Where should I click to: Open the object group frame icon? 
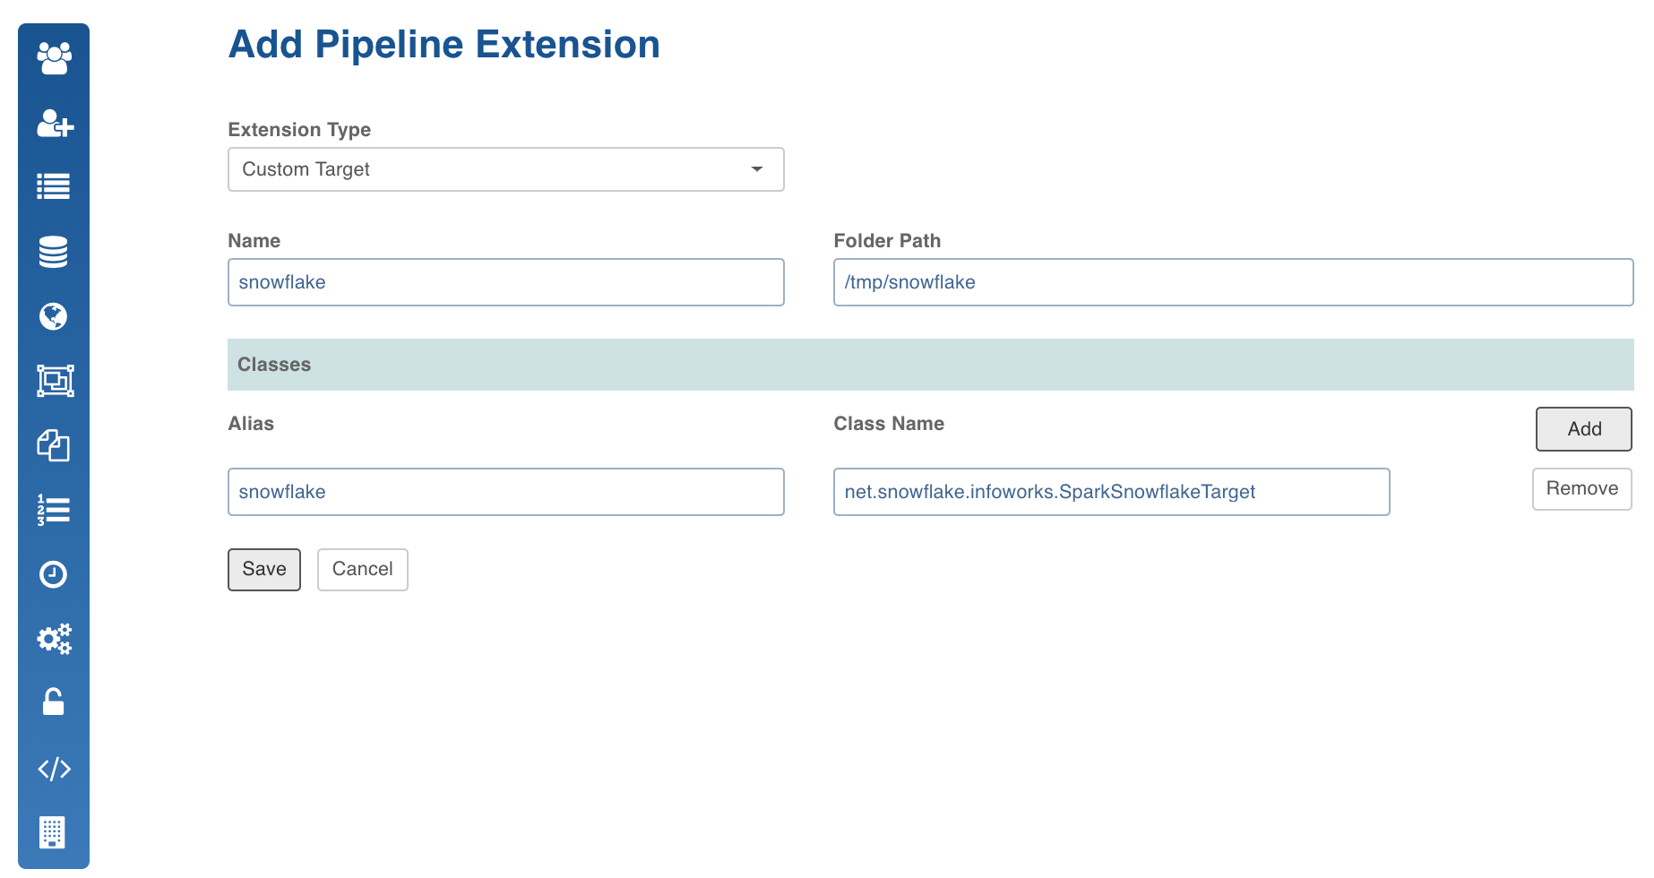[54, 381]
